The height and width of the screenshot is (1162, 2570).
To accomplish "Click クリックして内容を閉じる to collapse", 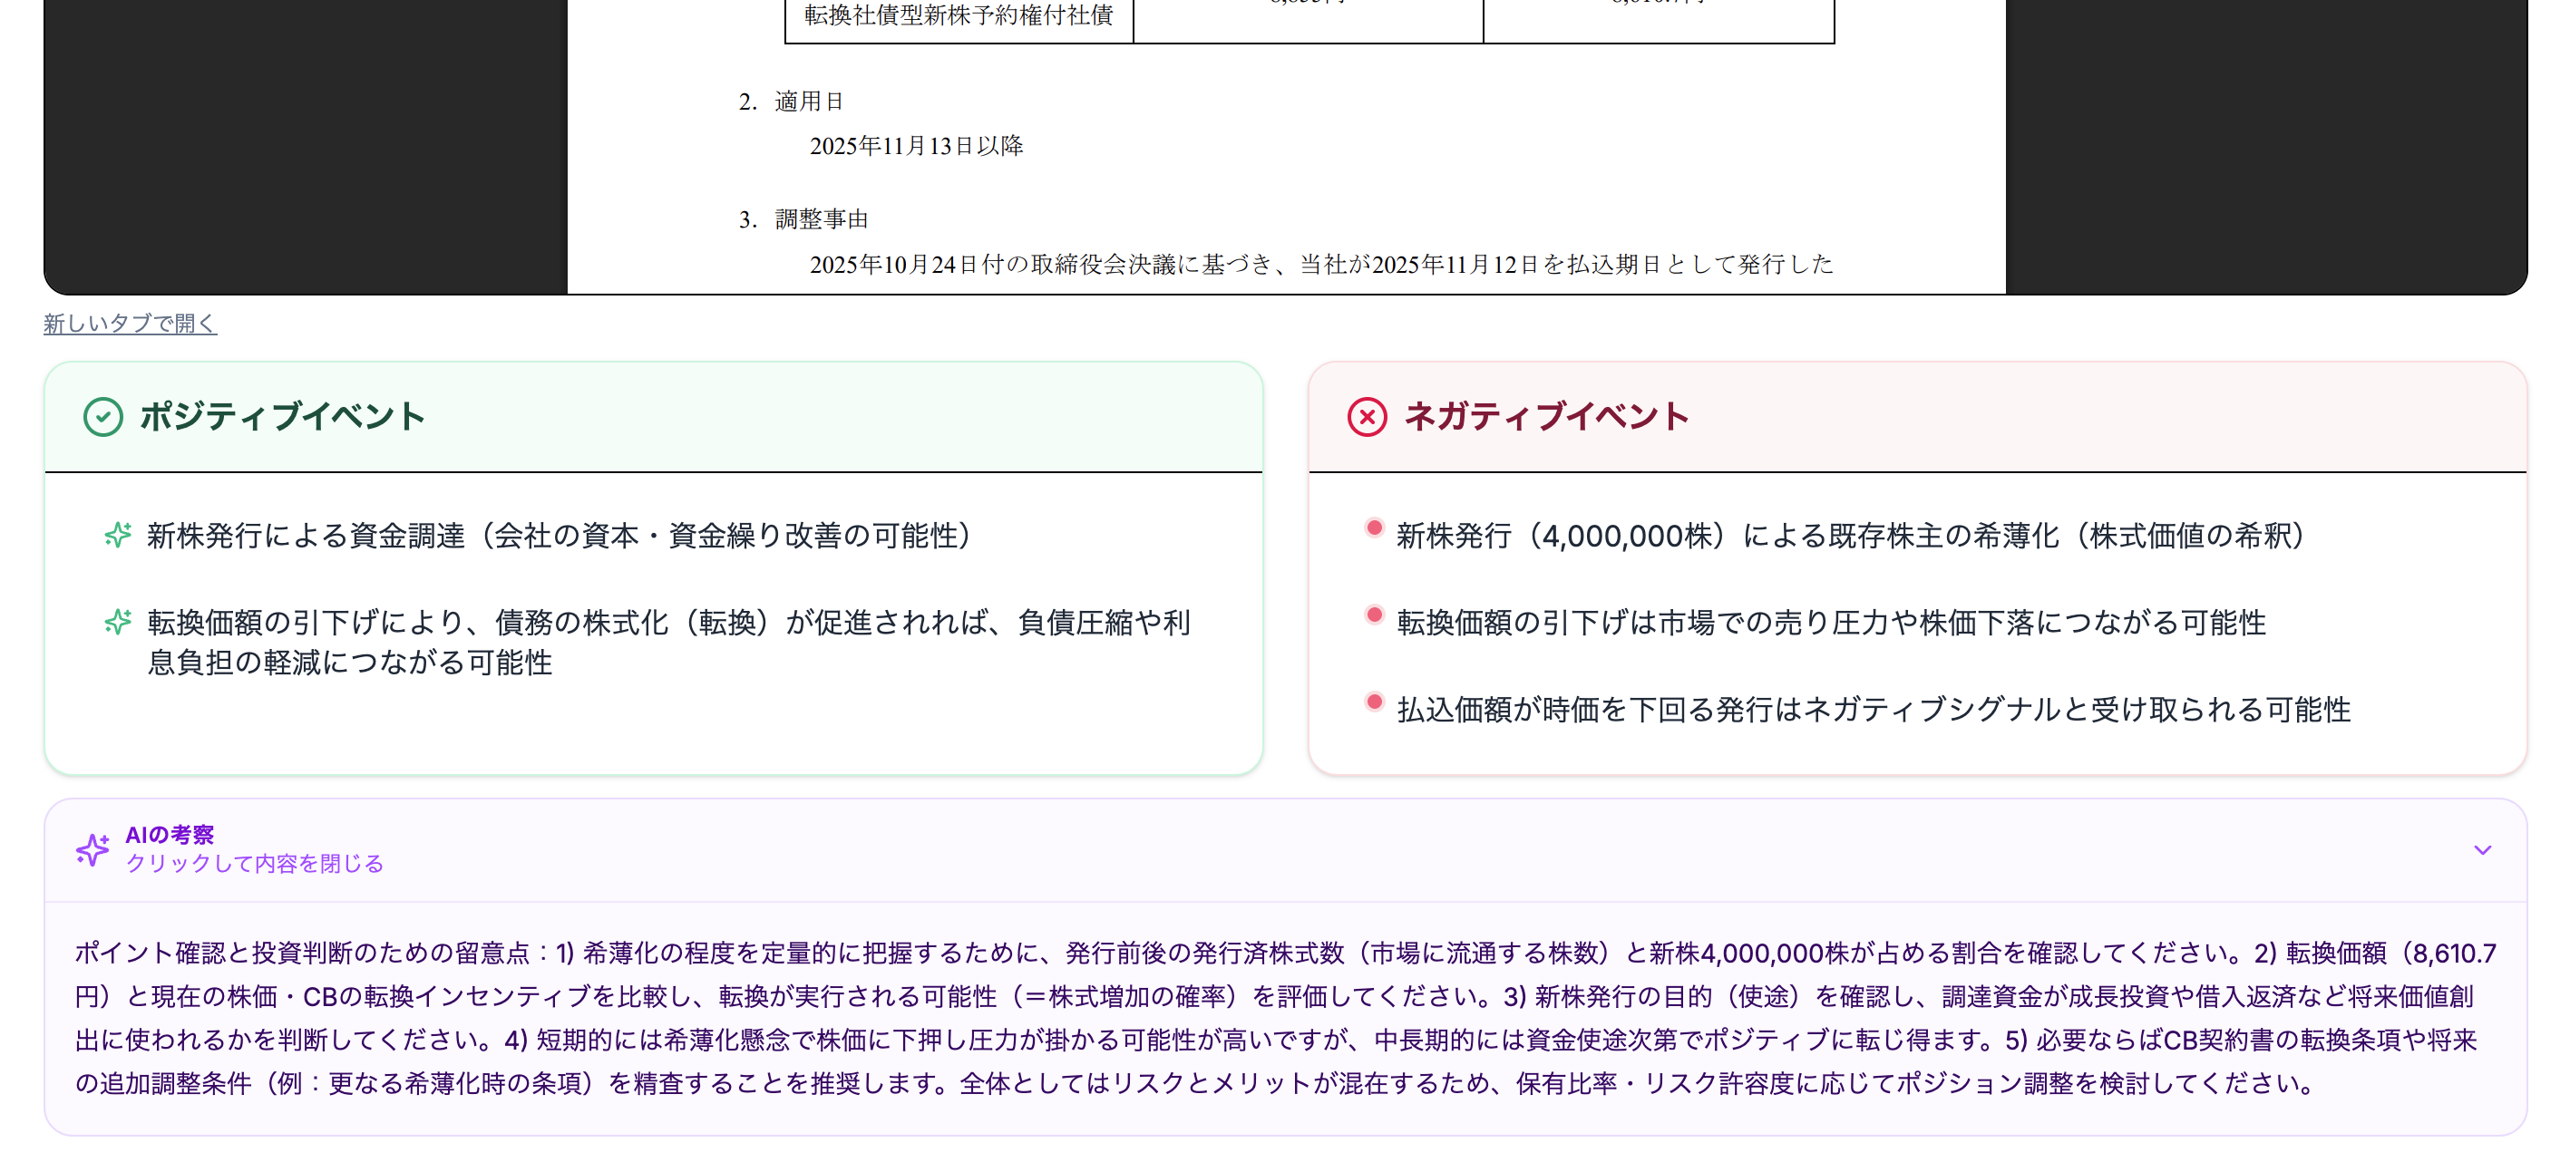I will pos(255,864).
